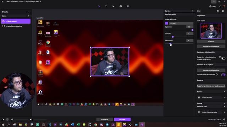Open Editar Bordes
Image resolution: width=227 pixels, height=127 pixels.
point(207,97)
